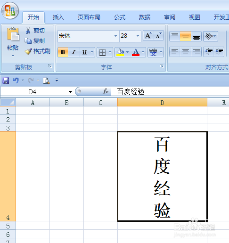Customize the Quick Access Toolbar dropdown
229x243 pixels.
pos(57,80)
